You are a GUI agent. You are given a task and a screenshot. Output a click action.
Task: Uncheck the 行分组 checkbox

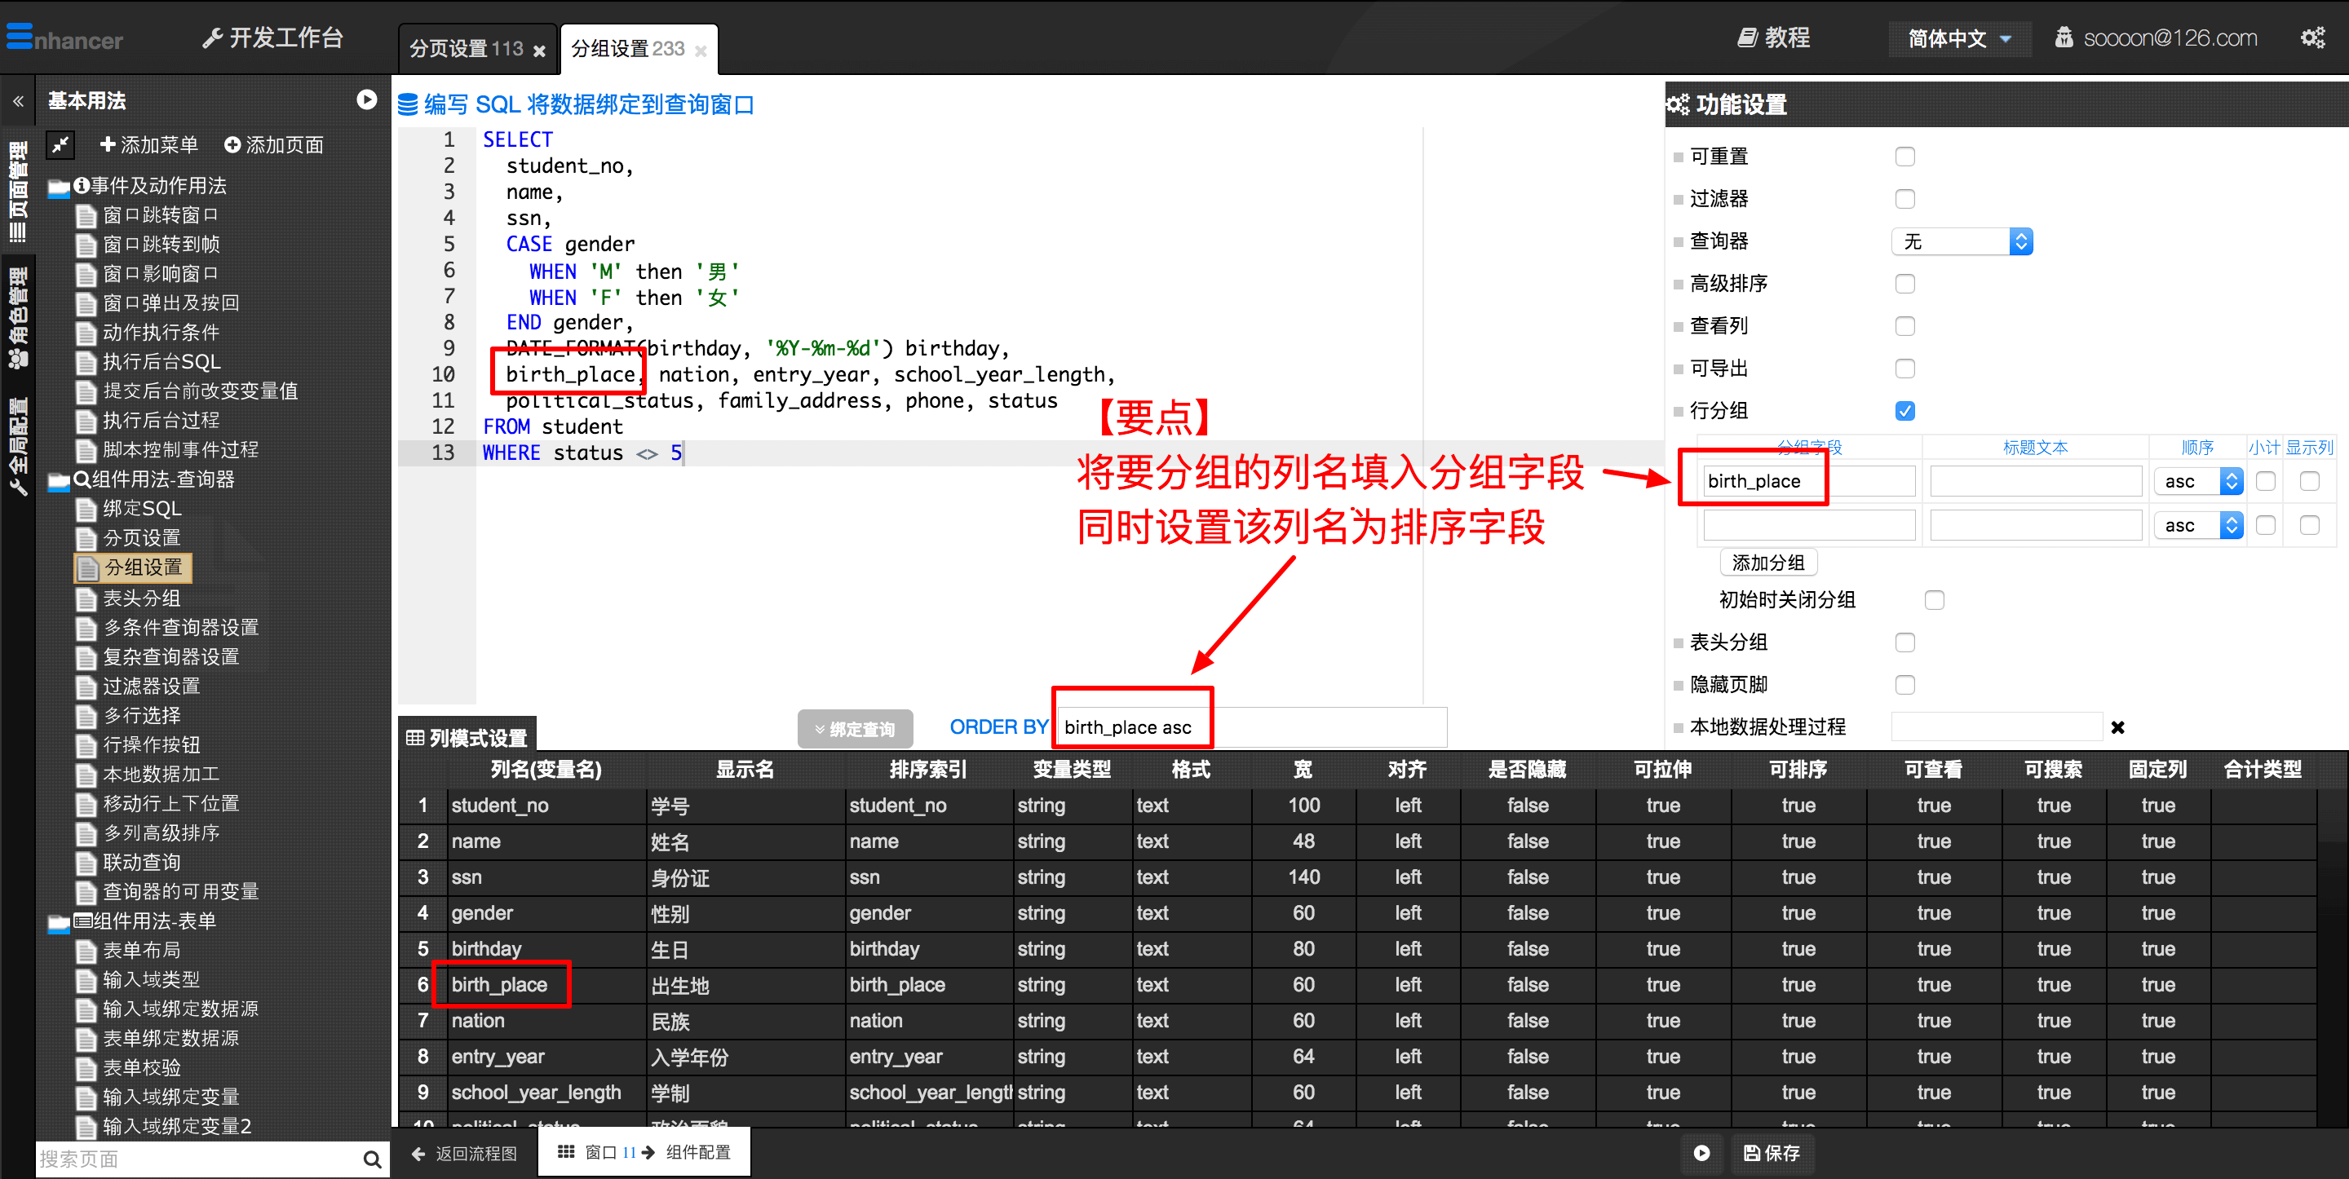[1905, 410]
